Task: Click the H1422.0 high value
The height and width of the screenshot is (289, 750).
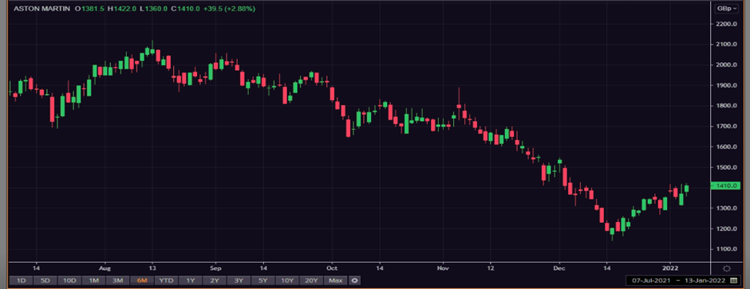Action: pyautogui.click(x=122, y=9)
